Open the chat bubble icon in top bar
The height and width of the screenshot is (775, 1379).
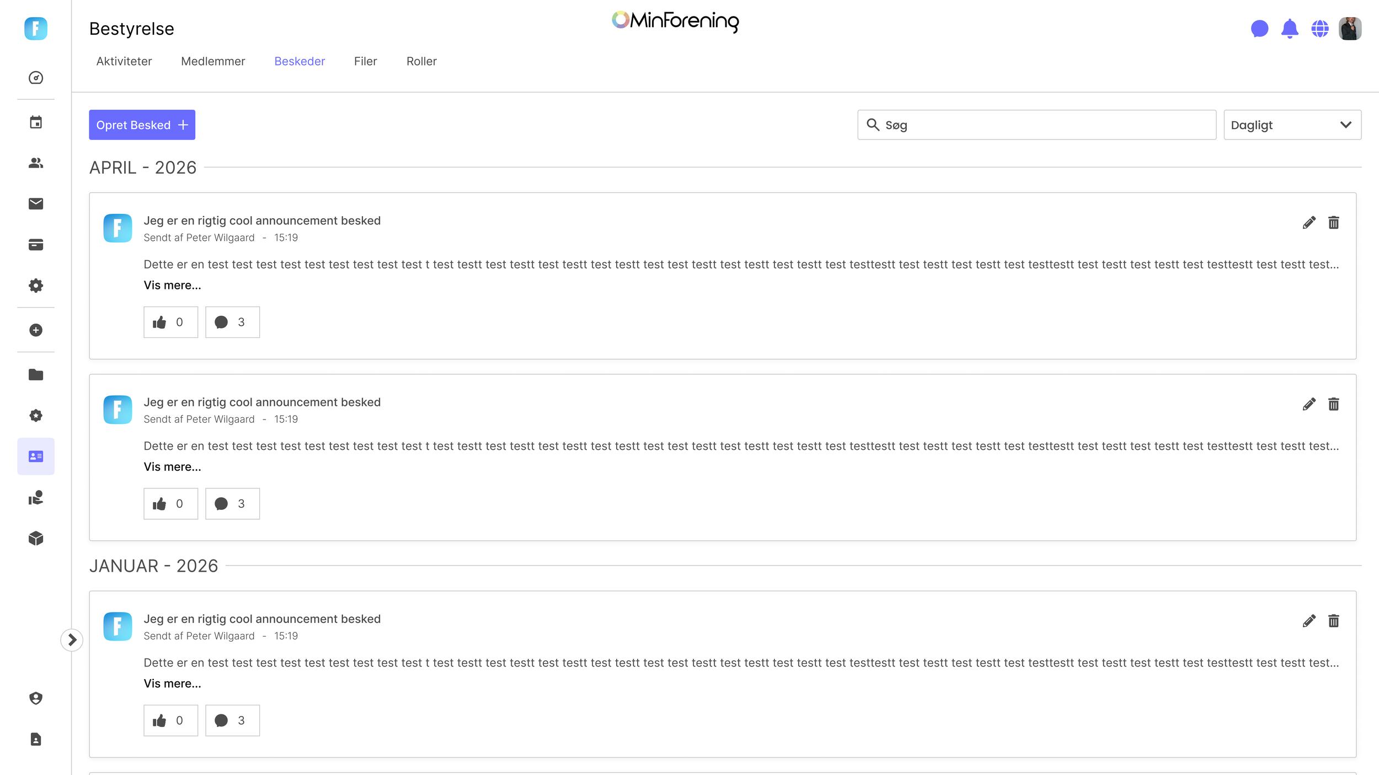(1260, 29)
